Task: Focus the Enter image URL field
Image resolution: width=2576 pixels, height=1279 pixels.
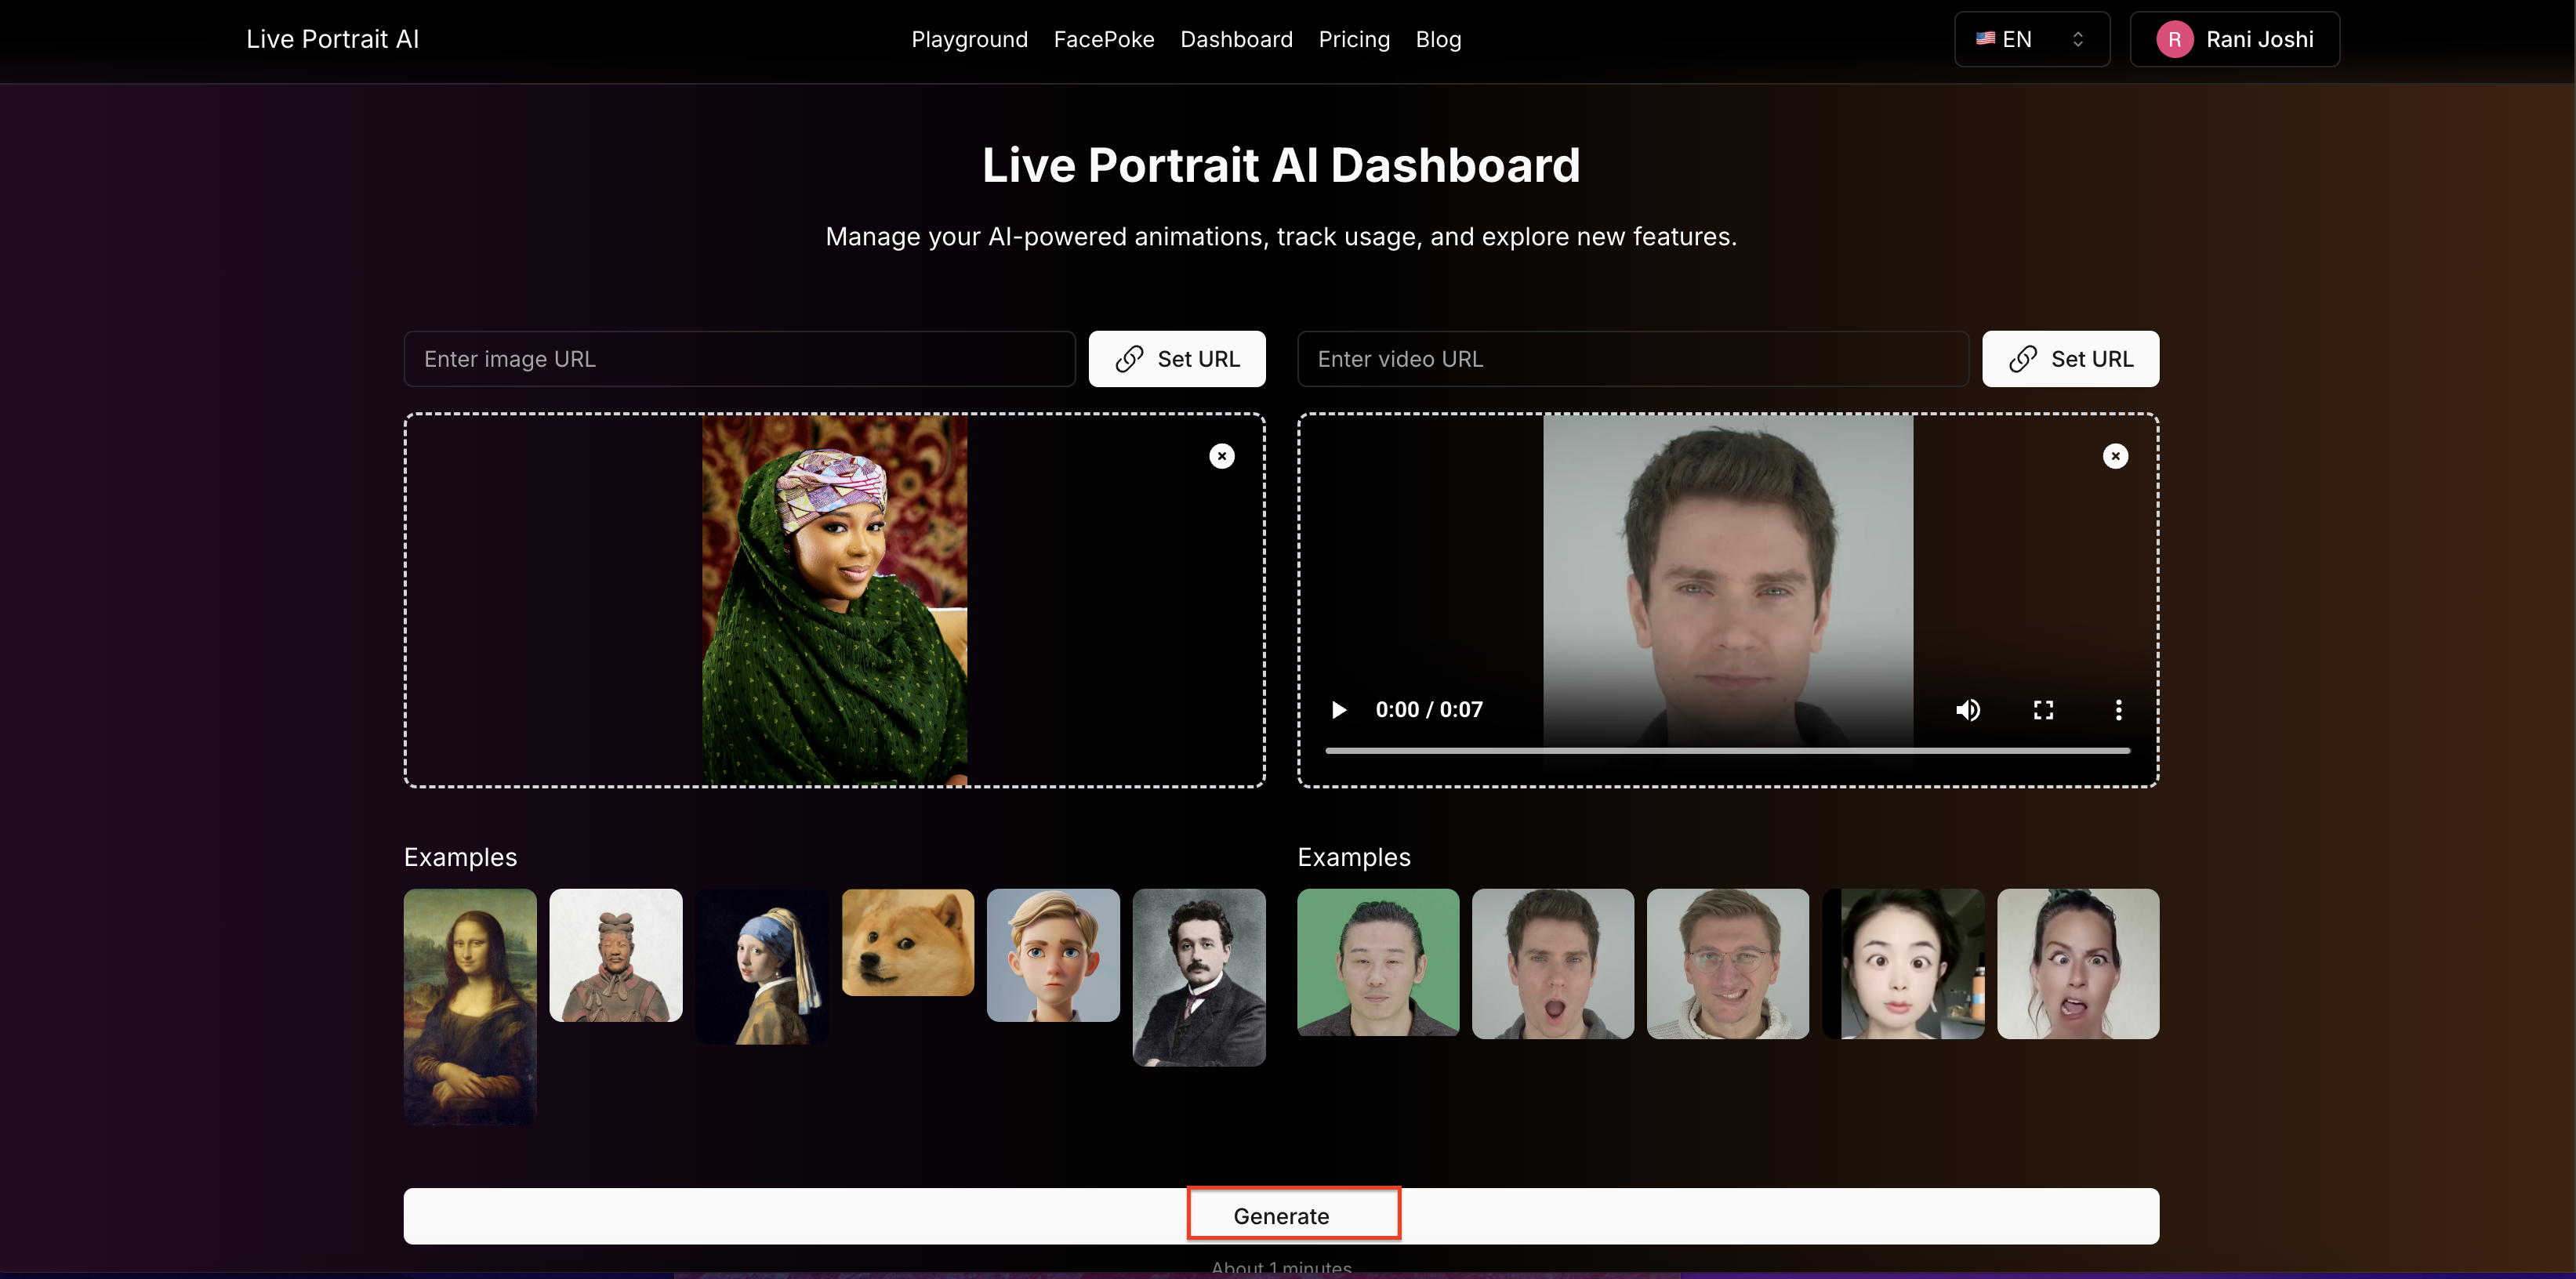Action: pyautogui.click(x=739, y=359)
